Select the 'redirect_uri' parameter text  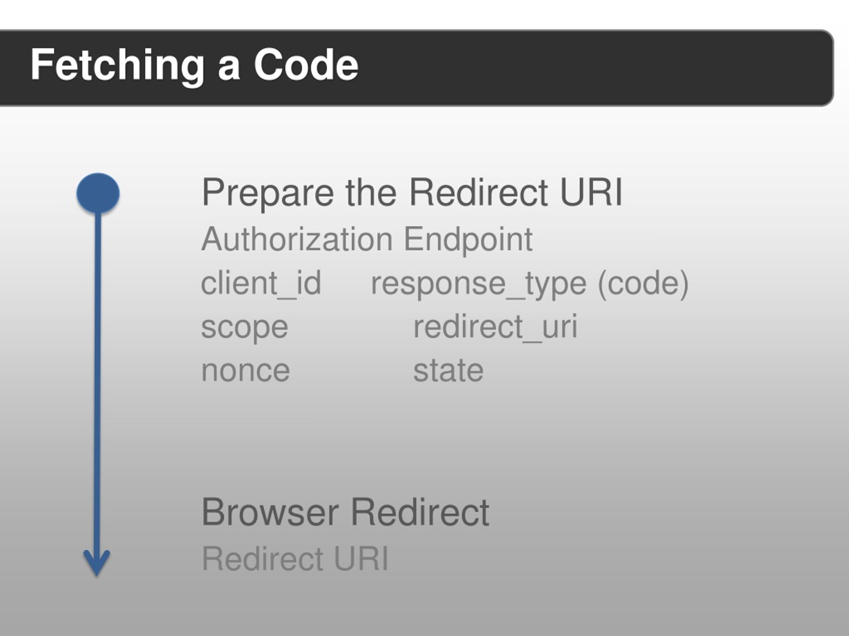point(495,327)
